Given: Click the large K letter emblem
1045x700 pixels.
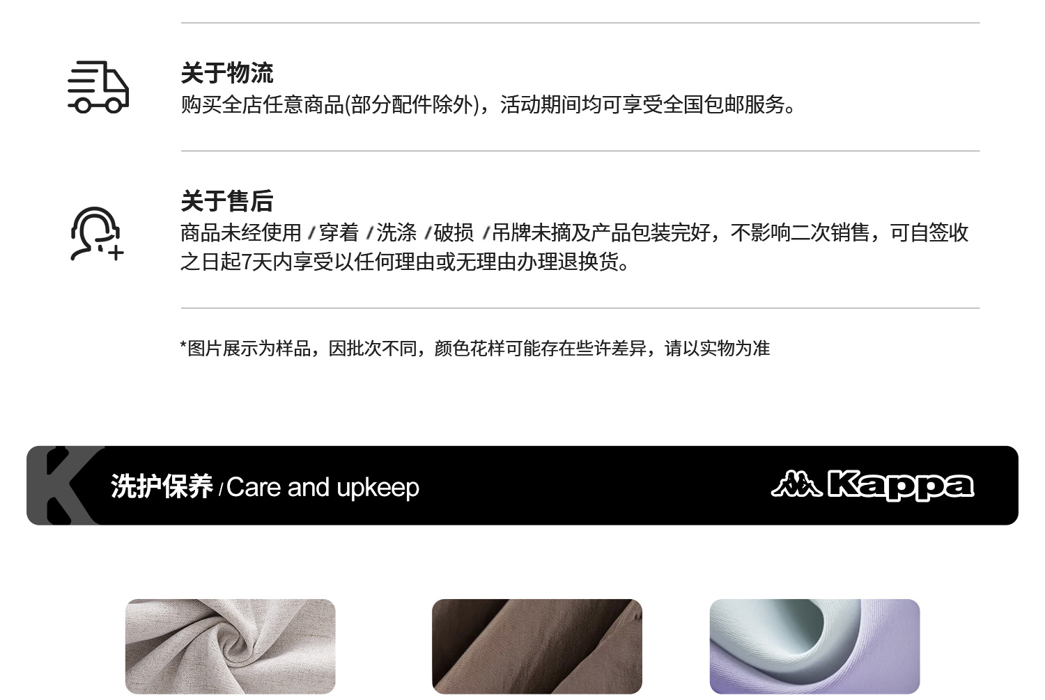Looking at the screenshot, I should click(66, 486).
